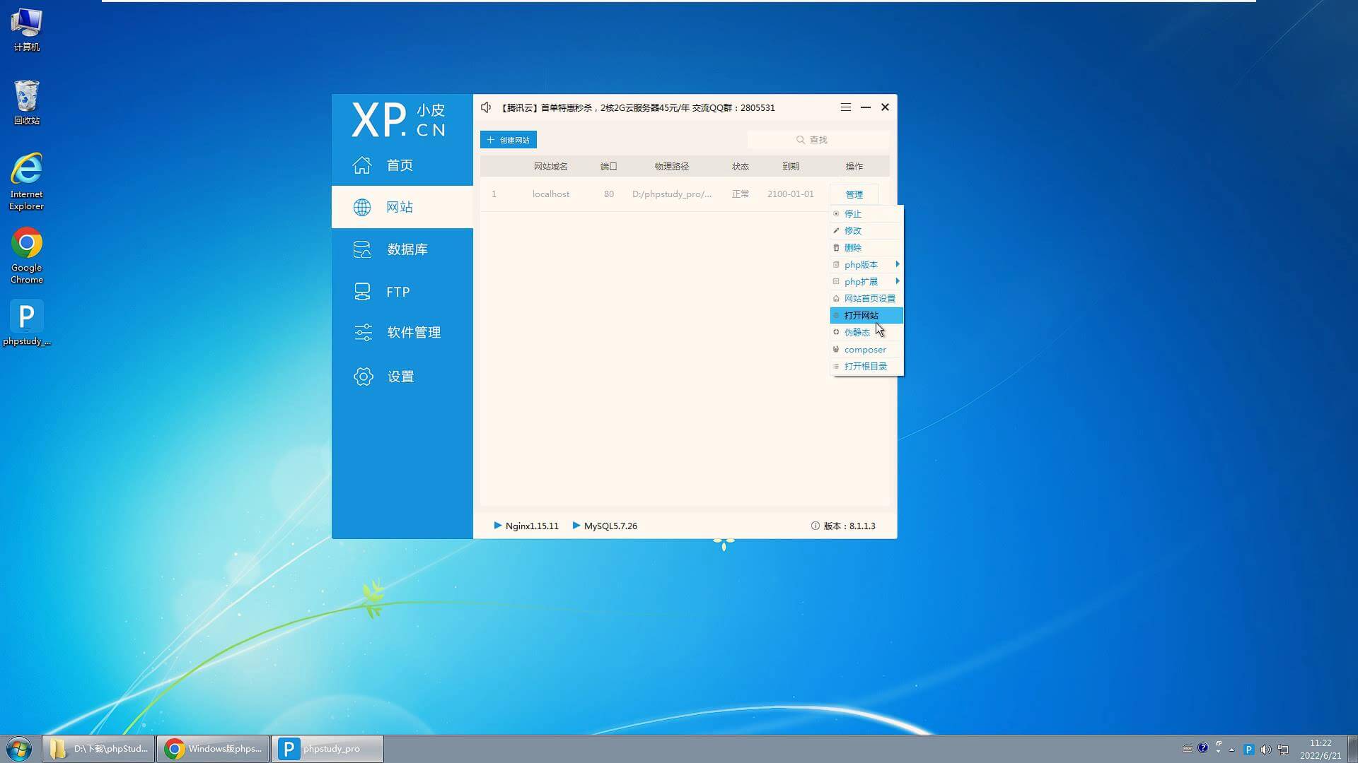Image resolution: width=1358 pixels, height=763 pixels.
Task: Open 设置 settings gear in sidebar
Action: point(364,377)
